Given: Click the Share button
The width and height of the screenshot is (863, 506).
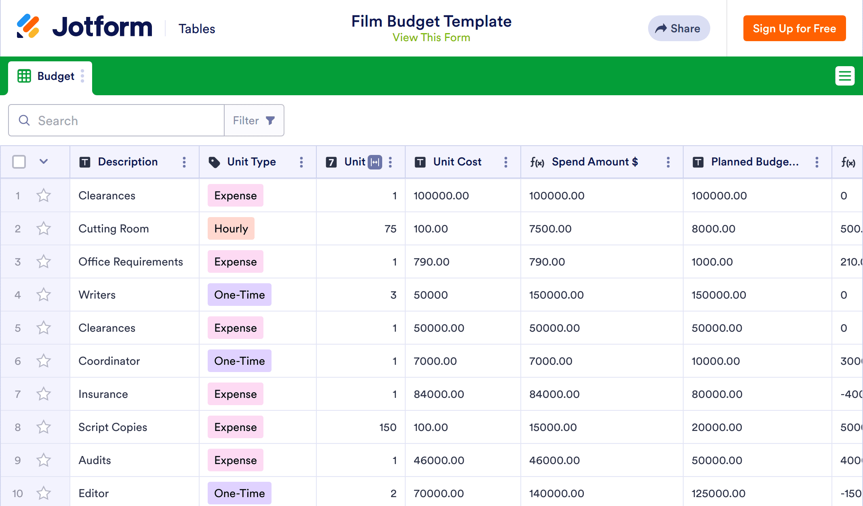Looking at the screenshot, I should 679,28.
